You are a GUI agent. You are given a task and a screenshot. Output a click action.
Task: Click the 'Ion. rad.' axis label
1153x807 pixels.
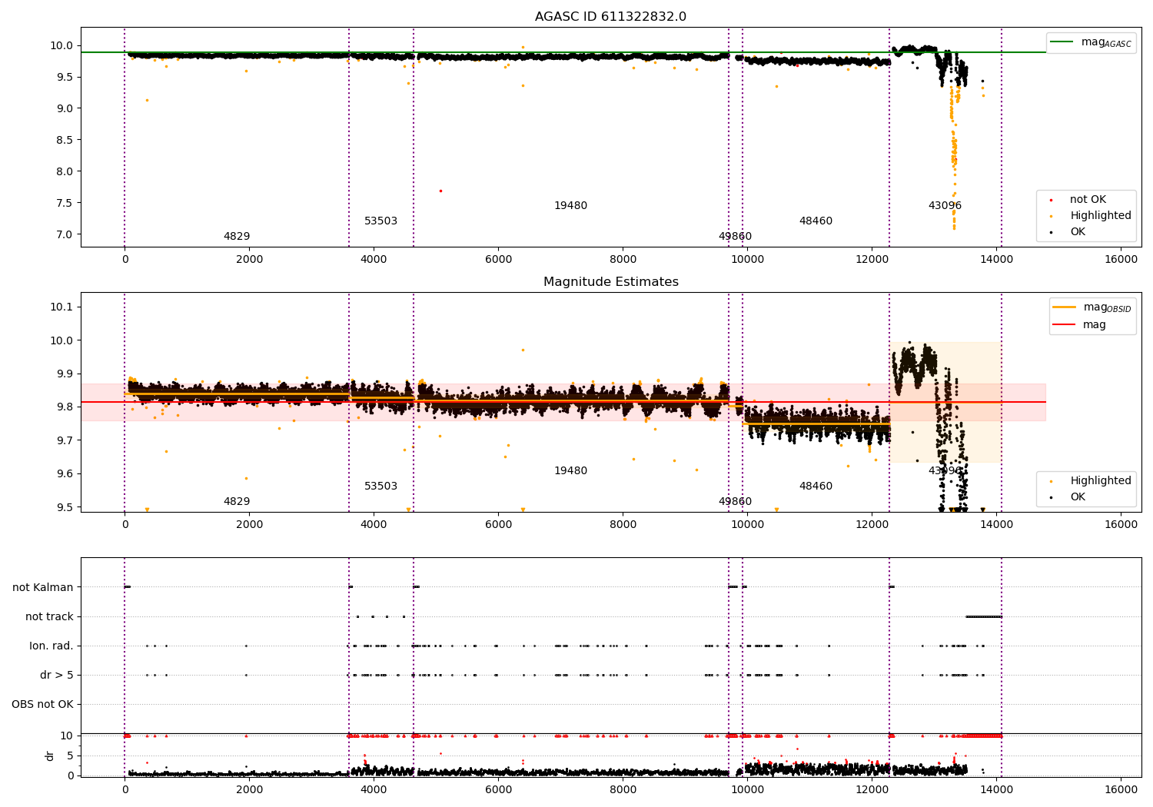tap(52, 646)
